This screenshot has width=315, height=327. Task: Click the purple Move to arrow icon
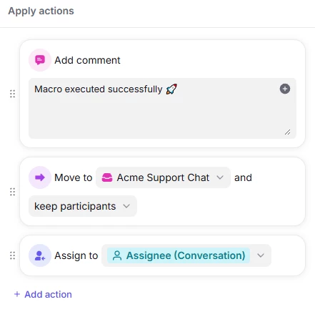pyautogui.click(x=40, y=177)
